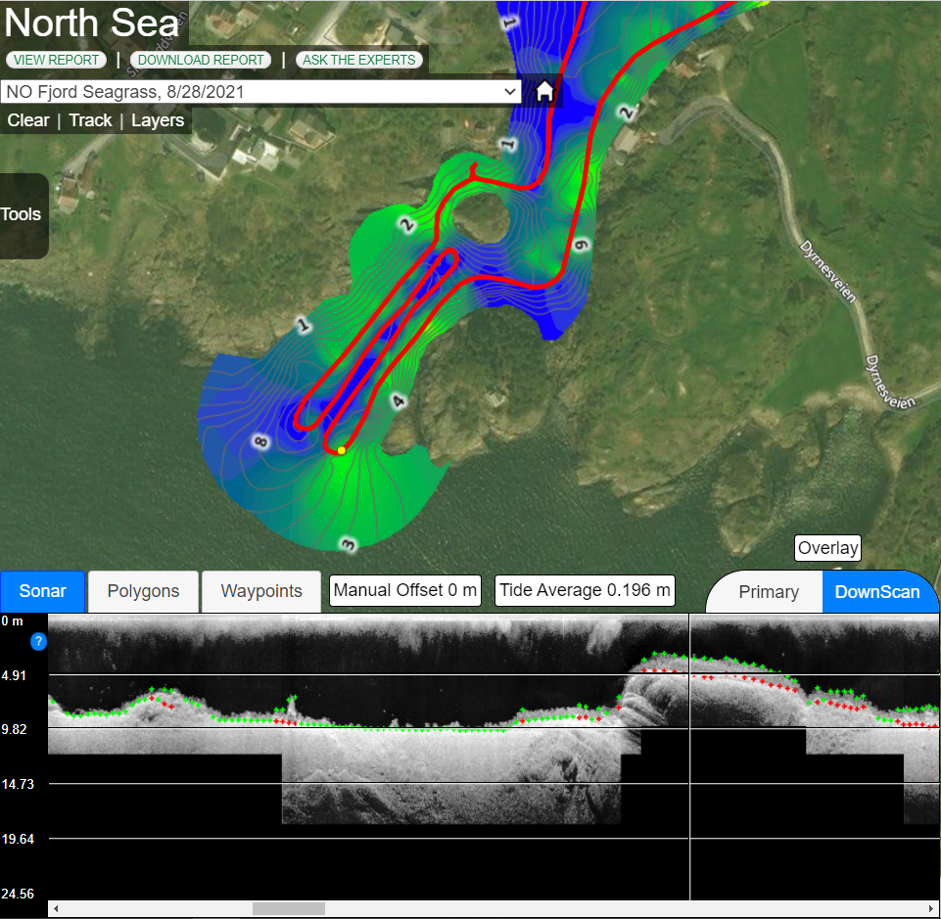Open the Layers menu
The image size is (941, 919).
tap(158, 120)
